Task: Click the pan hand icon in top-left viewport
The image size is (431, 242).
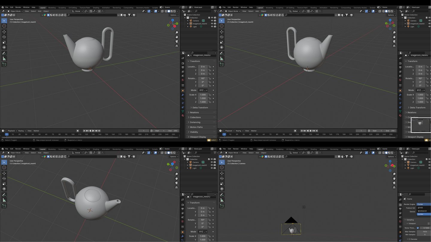Action: 177,37
